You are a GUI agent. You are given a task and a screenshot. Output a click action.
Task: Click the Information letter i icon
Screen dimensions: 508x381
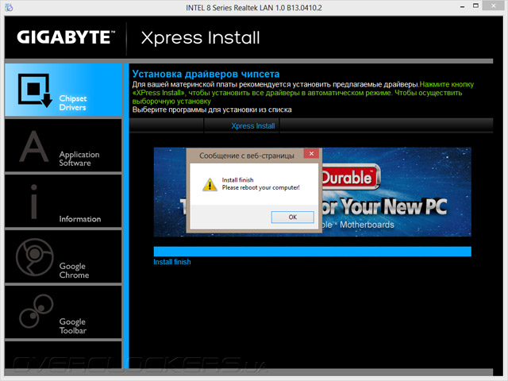pos(34,202)
